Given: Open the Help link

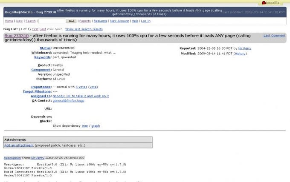Looking at the screenshot, I should [135, 21].
